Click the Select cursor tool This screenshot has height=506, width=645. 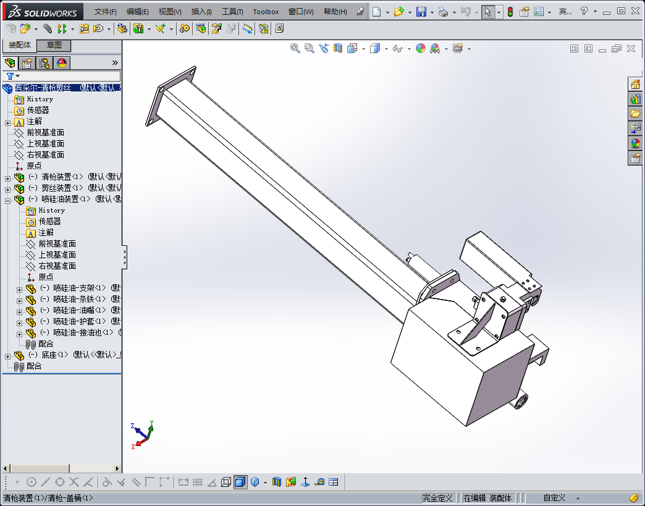pos(487,12)
